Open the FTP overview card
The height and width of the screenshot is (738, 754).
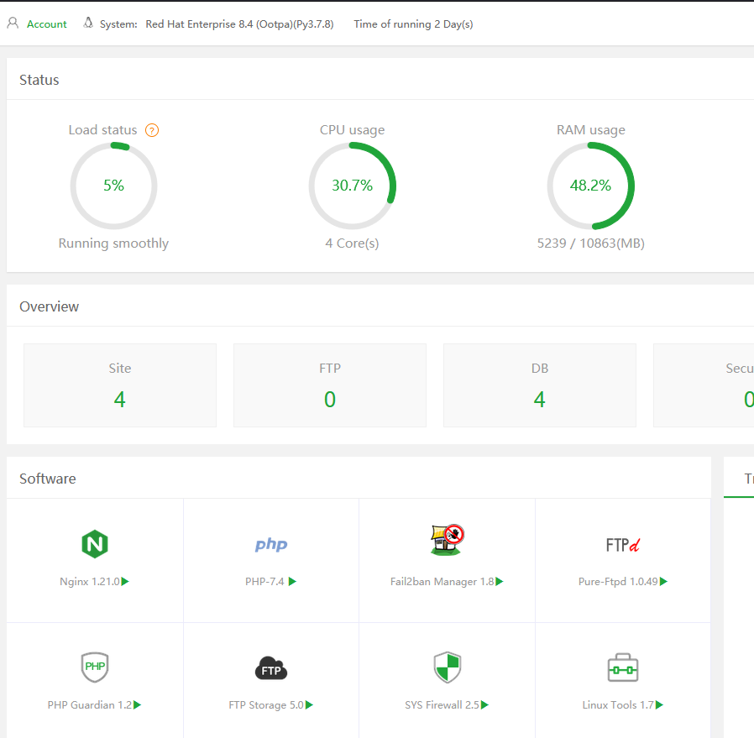pyautogui.click(x=330, y=385)
